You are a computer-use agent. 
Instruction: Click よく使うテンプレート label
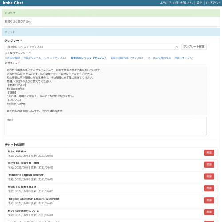18,53
